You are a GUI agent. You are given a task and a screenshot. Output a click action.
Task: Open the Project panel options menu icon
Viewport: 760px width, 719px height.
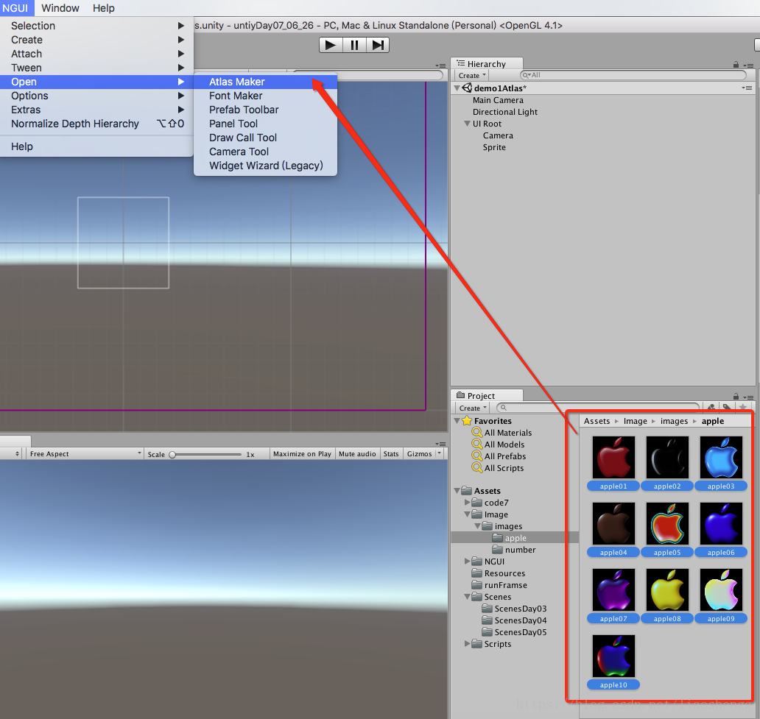click(x=748, y=397)
